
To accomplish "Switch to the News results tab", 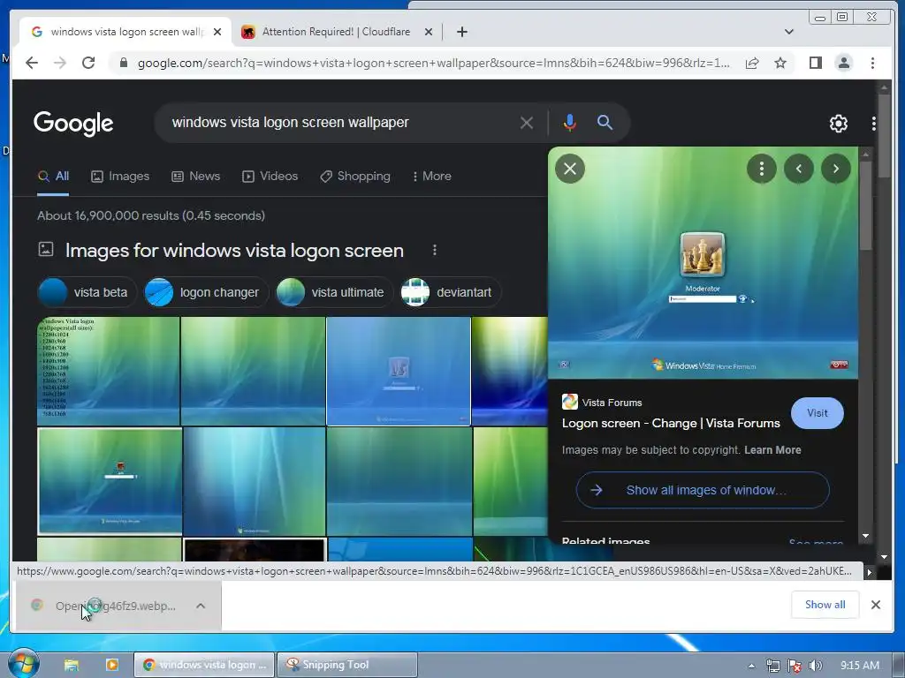I will pyautogui.click(x=195, y=176).
